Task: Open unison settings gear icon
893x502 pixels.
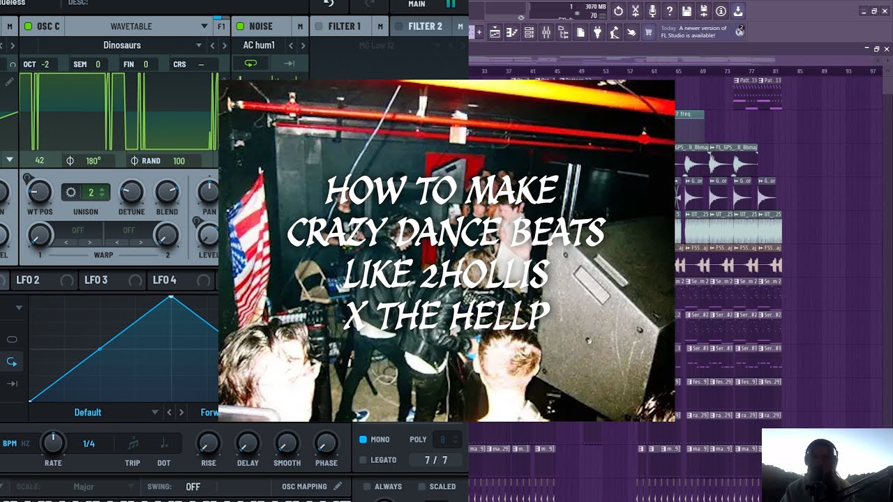Action: pos(70,192)
